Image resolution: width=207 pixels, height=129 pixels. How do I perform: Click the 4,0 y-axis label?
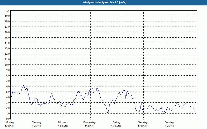(8, 97)
